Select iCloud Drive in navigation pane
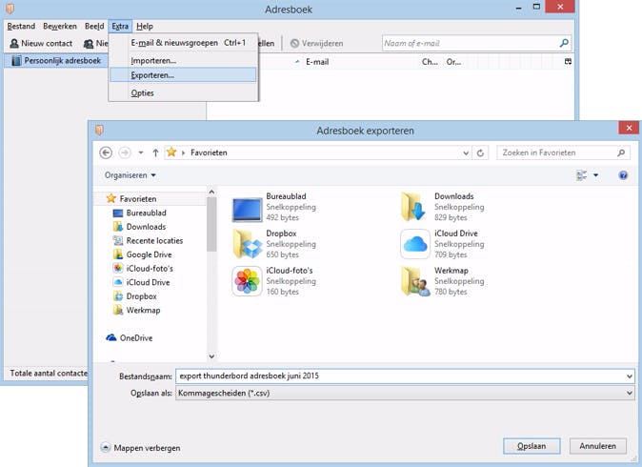 [148, 283]
